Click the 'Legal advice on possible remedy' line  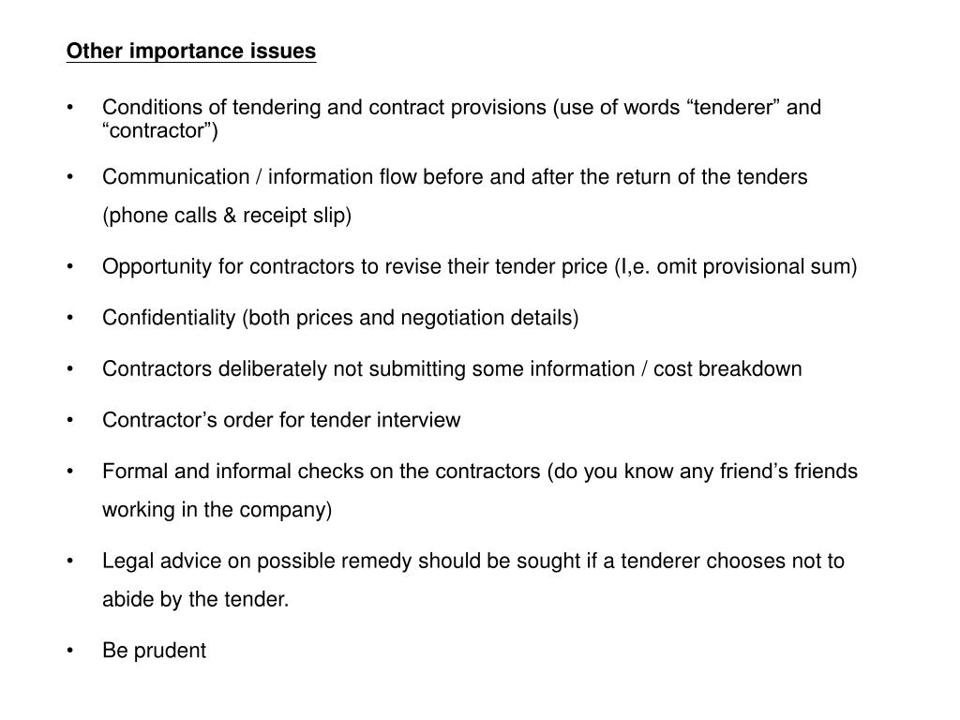point(473,561)
